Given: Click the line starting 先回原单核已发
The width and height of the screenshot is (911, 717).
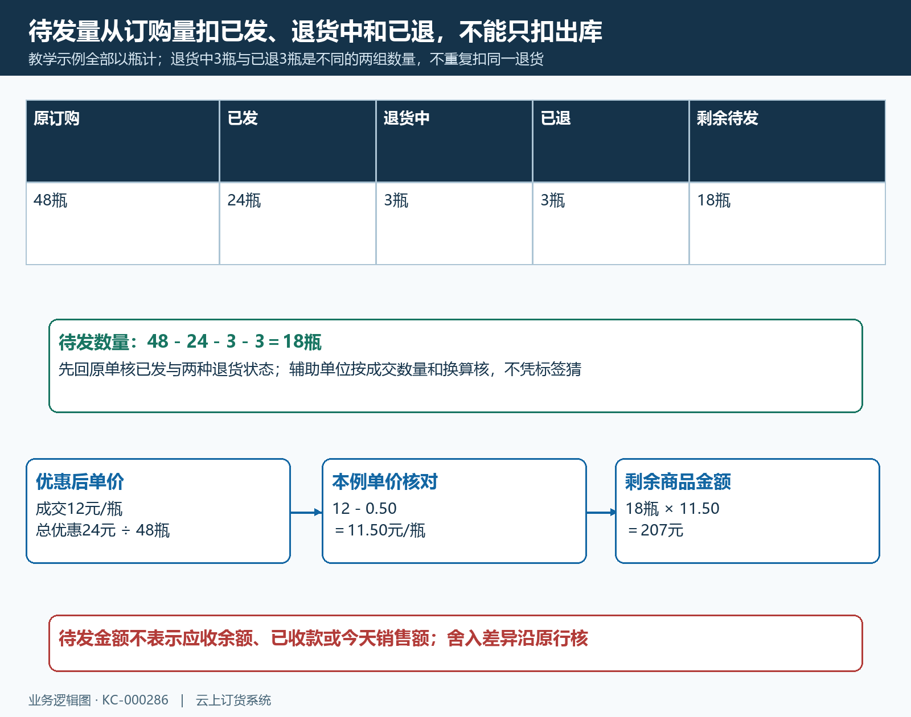Looking at the screenshot, I should pos(320,369).
